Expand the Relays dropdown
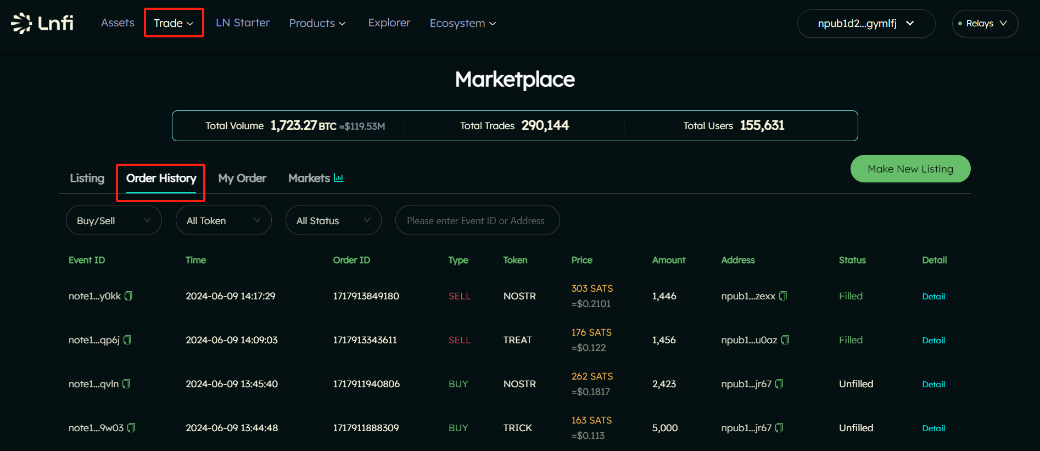Image resolution: width=1040 pixels, height=451 pixels. pos(985,23)
